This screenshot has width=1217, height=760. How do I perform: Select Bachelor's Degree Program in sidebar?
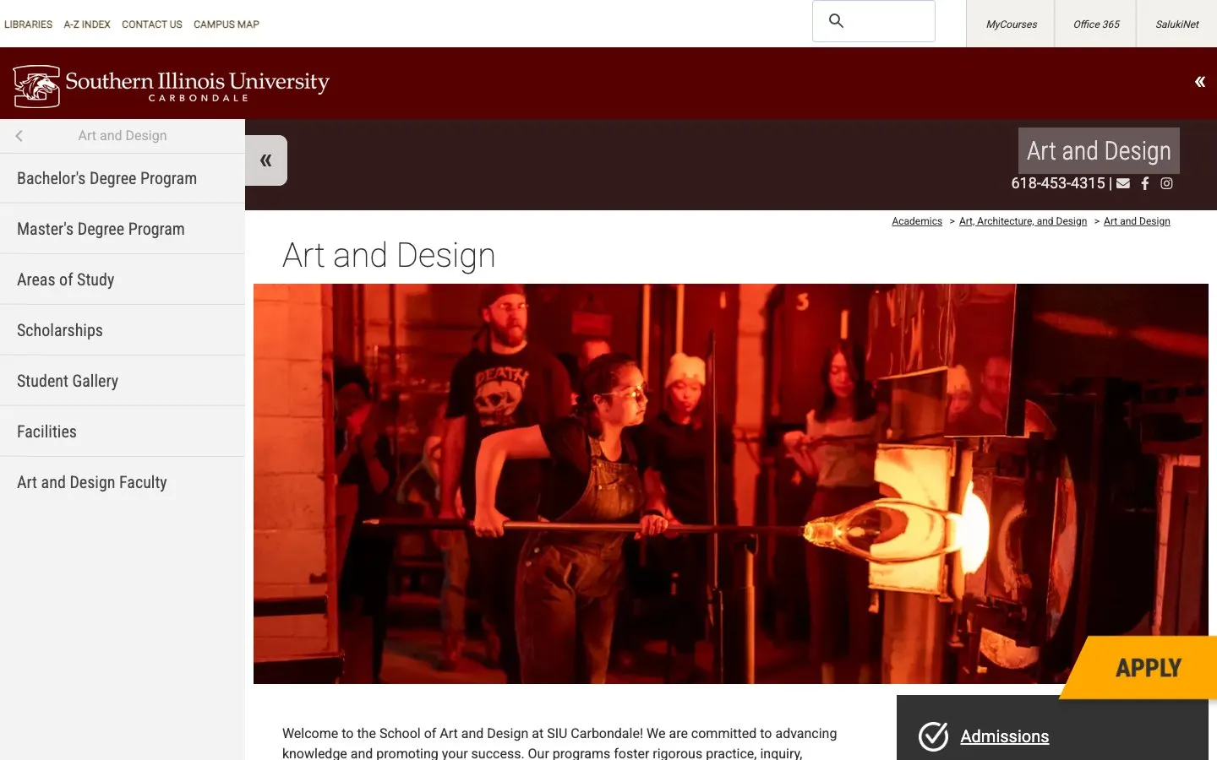[123, 178]
